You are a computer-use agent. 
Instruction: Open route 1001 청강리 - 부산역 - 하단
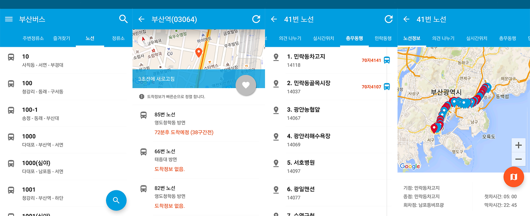click(66, 193)
